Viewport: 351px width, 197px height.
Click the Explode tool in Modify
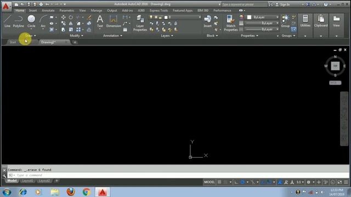(89, 23)
